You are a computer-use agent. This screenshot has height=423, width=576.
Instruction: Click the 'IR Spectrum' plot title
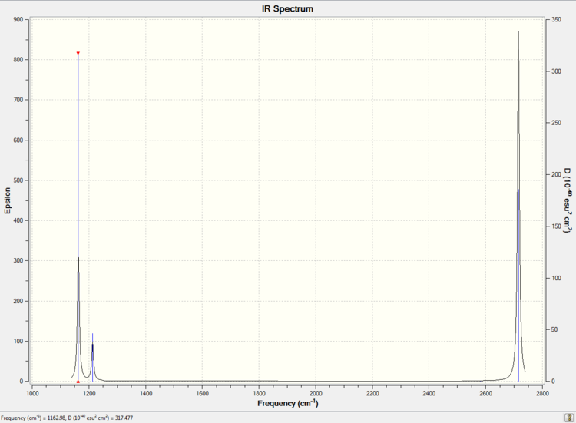(287, 8)
